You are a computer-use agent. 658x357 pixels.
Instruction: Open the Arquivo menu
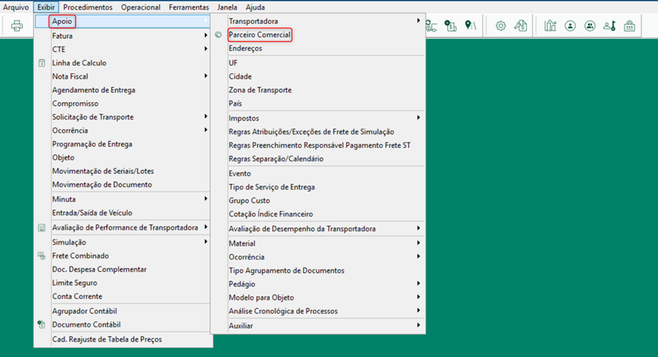click(x=16, y=7)
